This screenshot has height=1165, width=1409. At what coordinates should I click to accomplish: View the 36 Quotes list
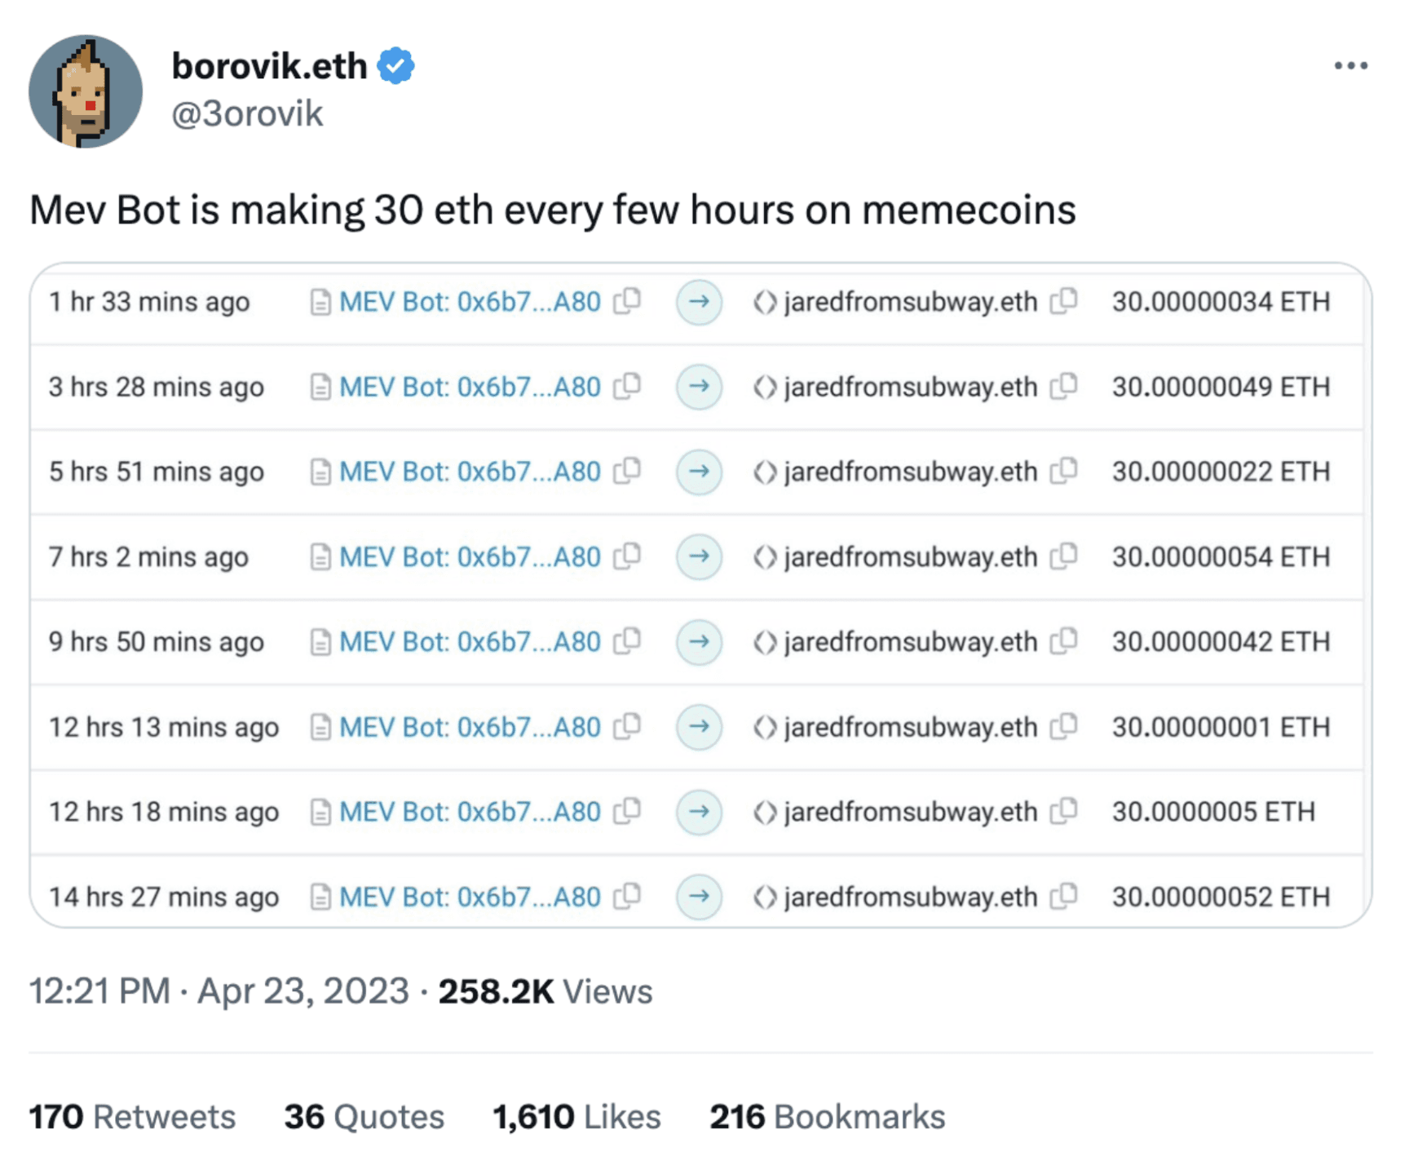click(x=364, y=1116)
